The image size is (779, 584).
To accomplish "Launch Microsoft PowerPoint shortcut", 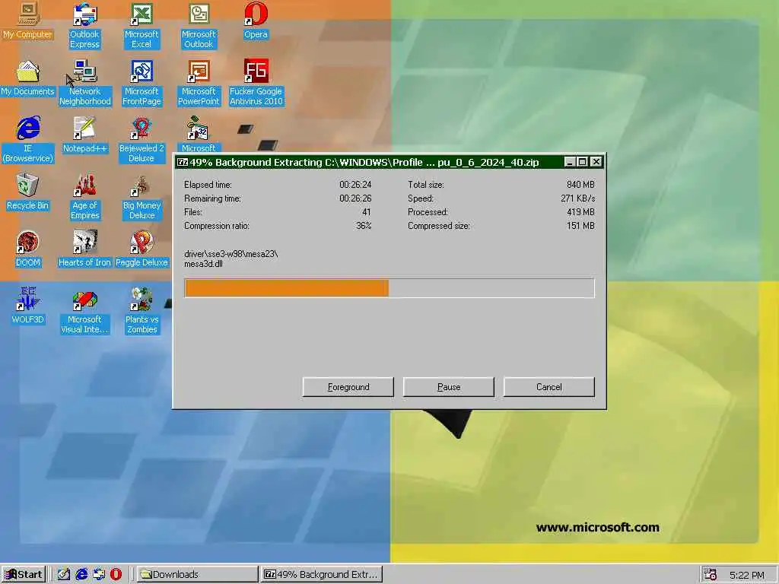I will point(199,83).
